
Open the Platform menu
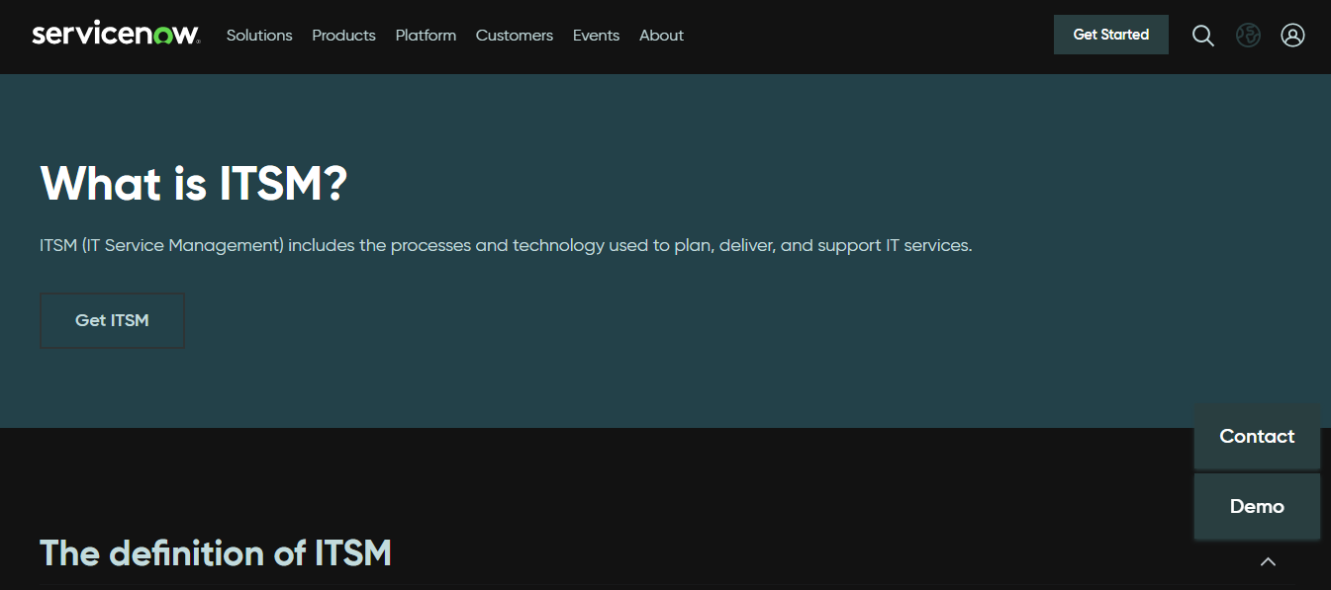426,36
